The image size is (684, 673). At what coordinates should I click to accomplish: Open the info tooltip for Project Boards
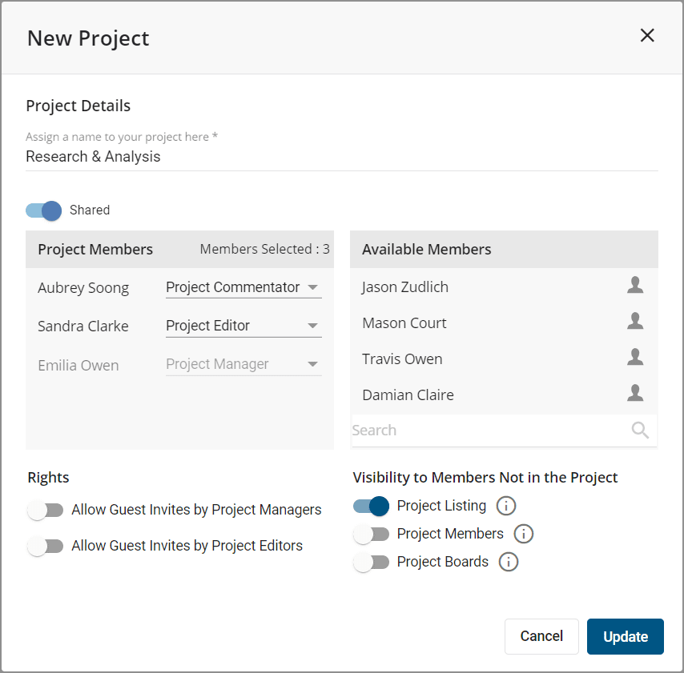508,562
